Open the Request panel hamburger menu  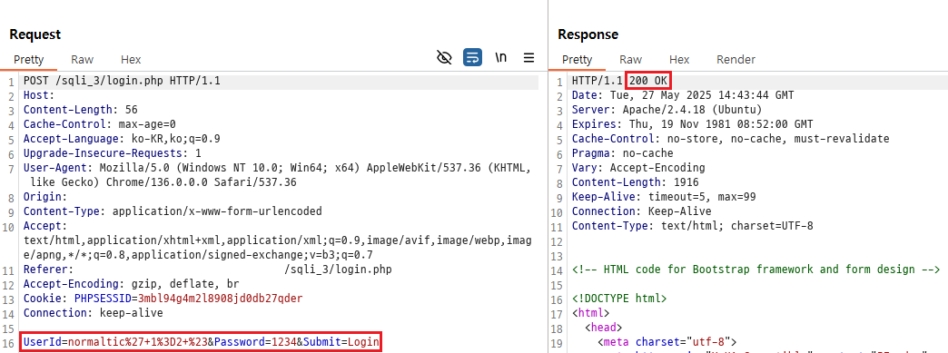[x=529, y=58]
